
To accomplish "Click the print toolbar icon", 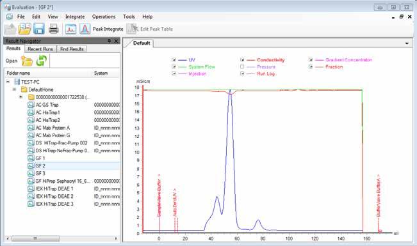I will pyautogui.click(x=53, y=29).
